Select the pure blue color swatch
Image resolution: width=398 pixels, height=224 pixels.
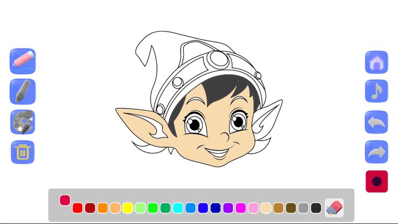tap(203, 208)
